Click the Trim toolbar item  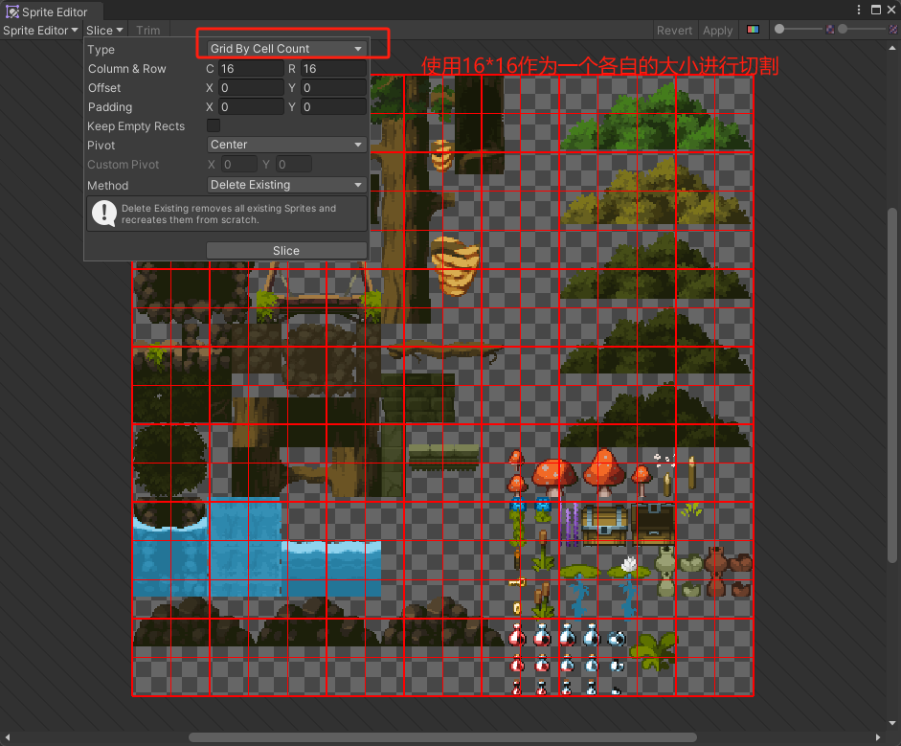pyautogui.click(x=147, y=31)
